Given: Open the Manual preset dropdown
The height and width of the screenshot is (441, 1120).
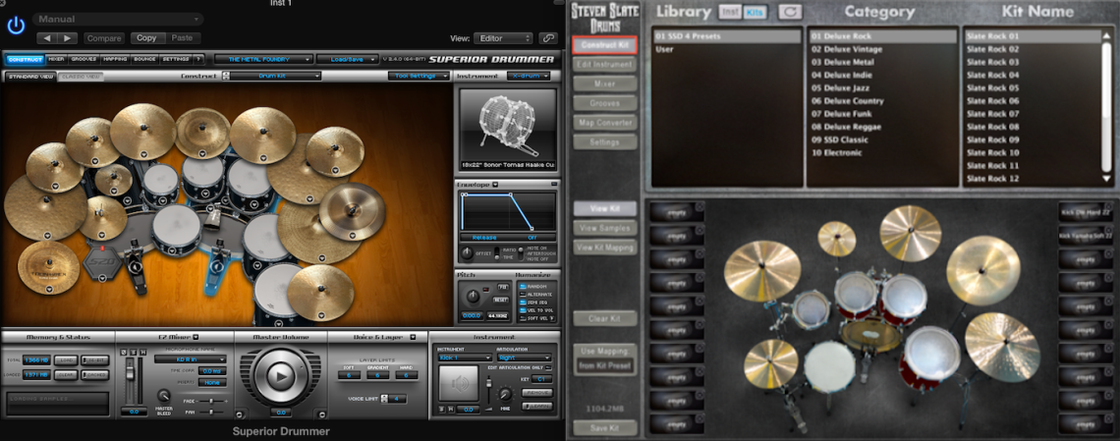Looking at the screenshot, I should pos(118,20).
